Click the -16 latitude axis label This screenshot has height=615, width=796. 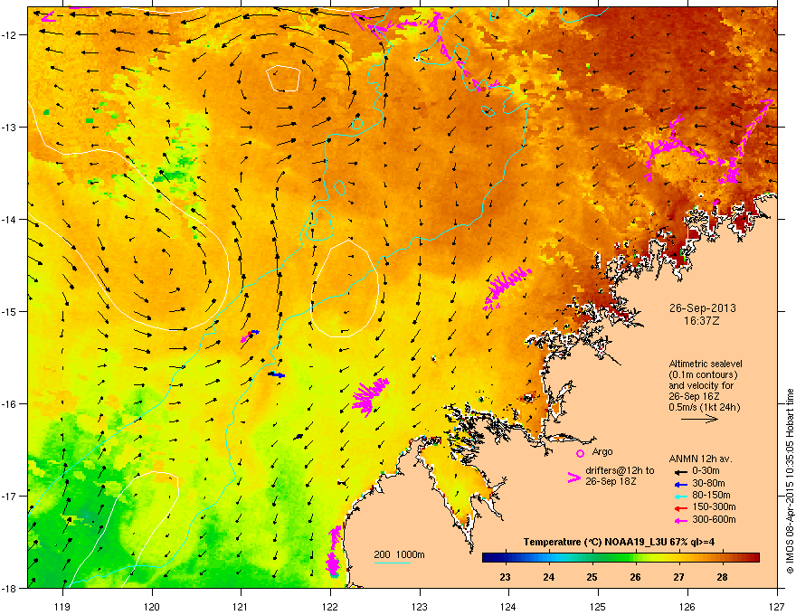click(8, 404)
